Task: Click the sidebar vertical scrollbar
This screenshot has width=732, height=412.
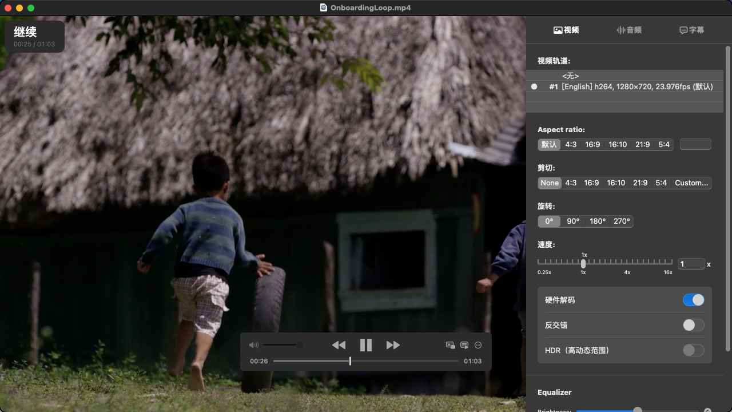Action: (x=728, y=199)
